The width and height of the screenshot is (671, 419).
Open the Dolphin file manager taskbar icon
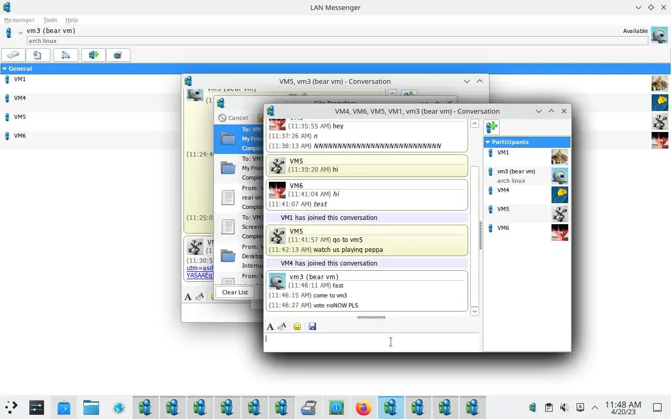(x=91, y=407)
